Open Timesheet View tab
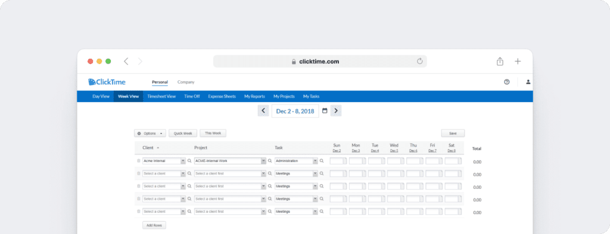610x234 pixels. click(x=161, y=96)
